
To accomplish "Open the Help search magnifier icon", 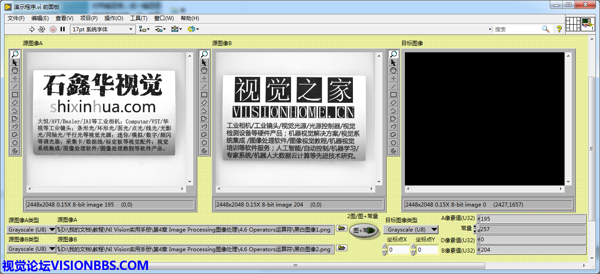I will [545, 29].
